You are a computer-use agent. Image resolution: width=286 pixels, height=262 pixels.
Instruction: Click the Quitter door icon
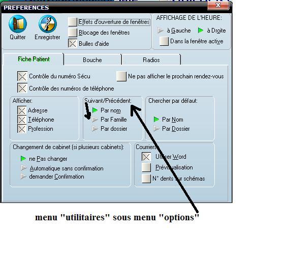tap(18, 24)
